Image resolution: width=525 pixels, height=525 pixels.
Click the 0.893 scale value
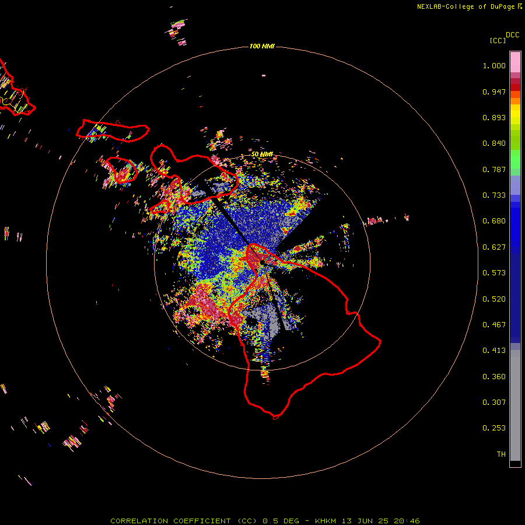tap(494, 117)
